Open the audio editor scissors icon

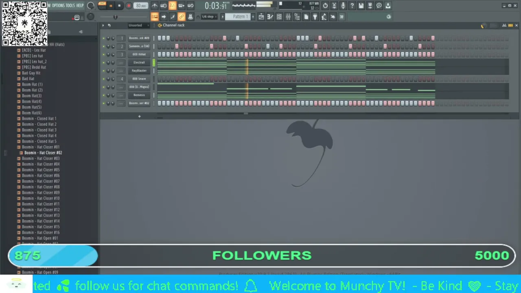[334, 6]
